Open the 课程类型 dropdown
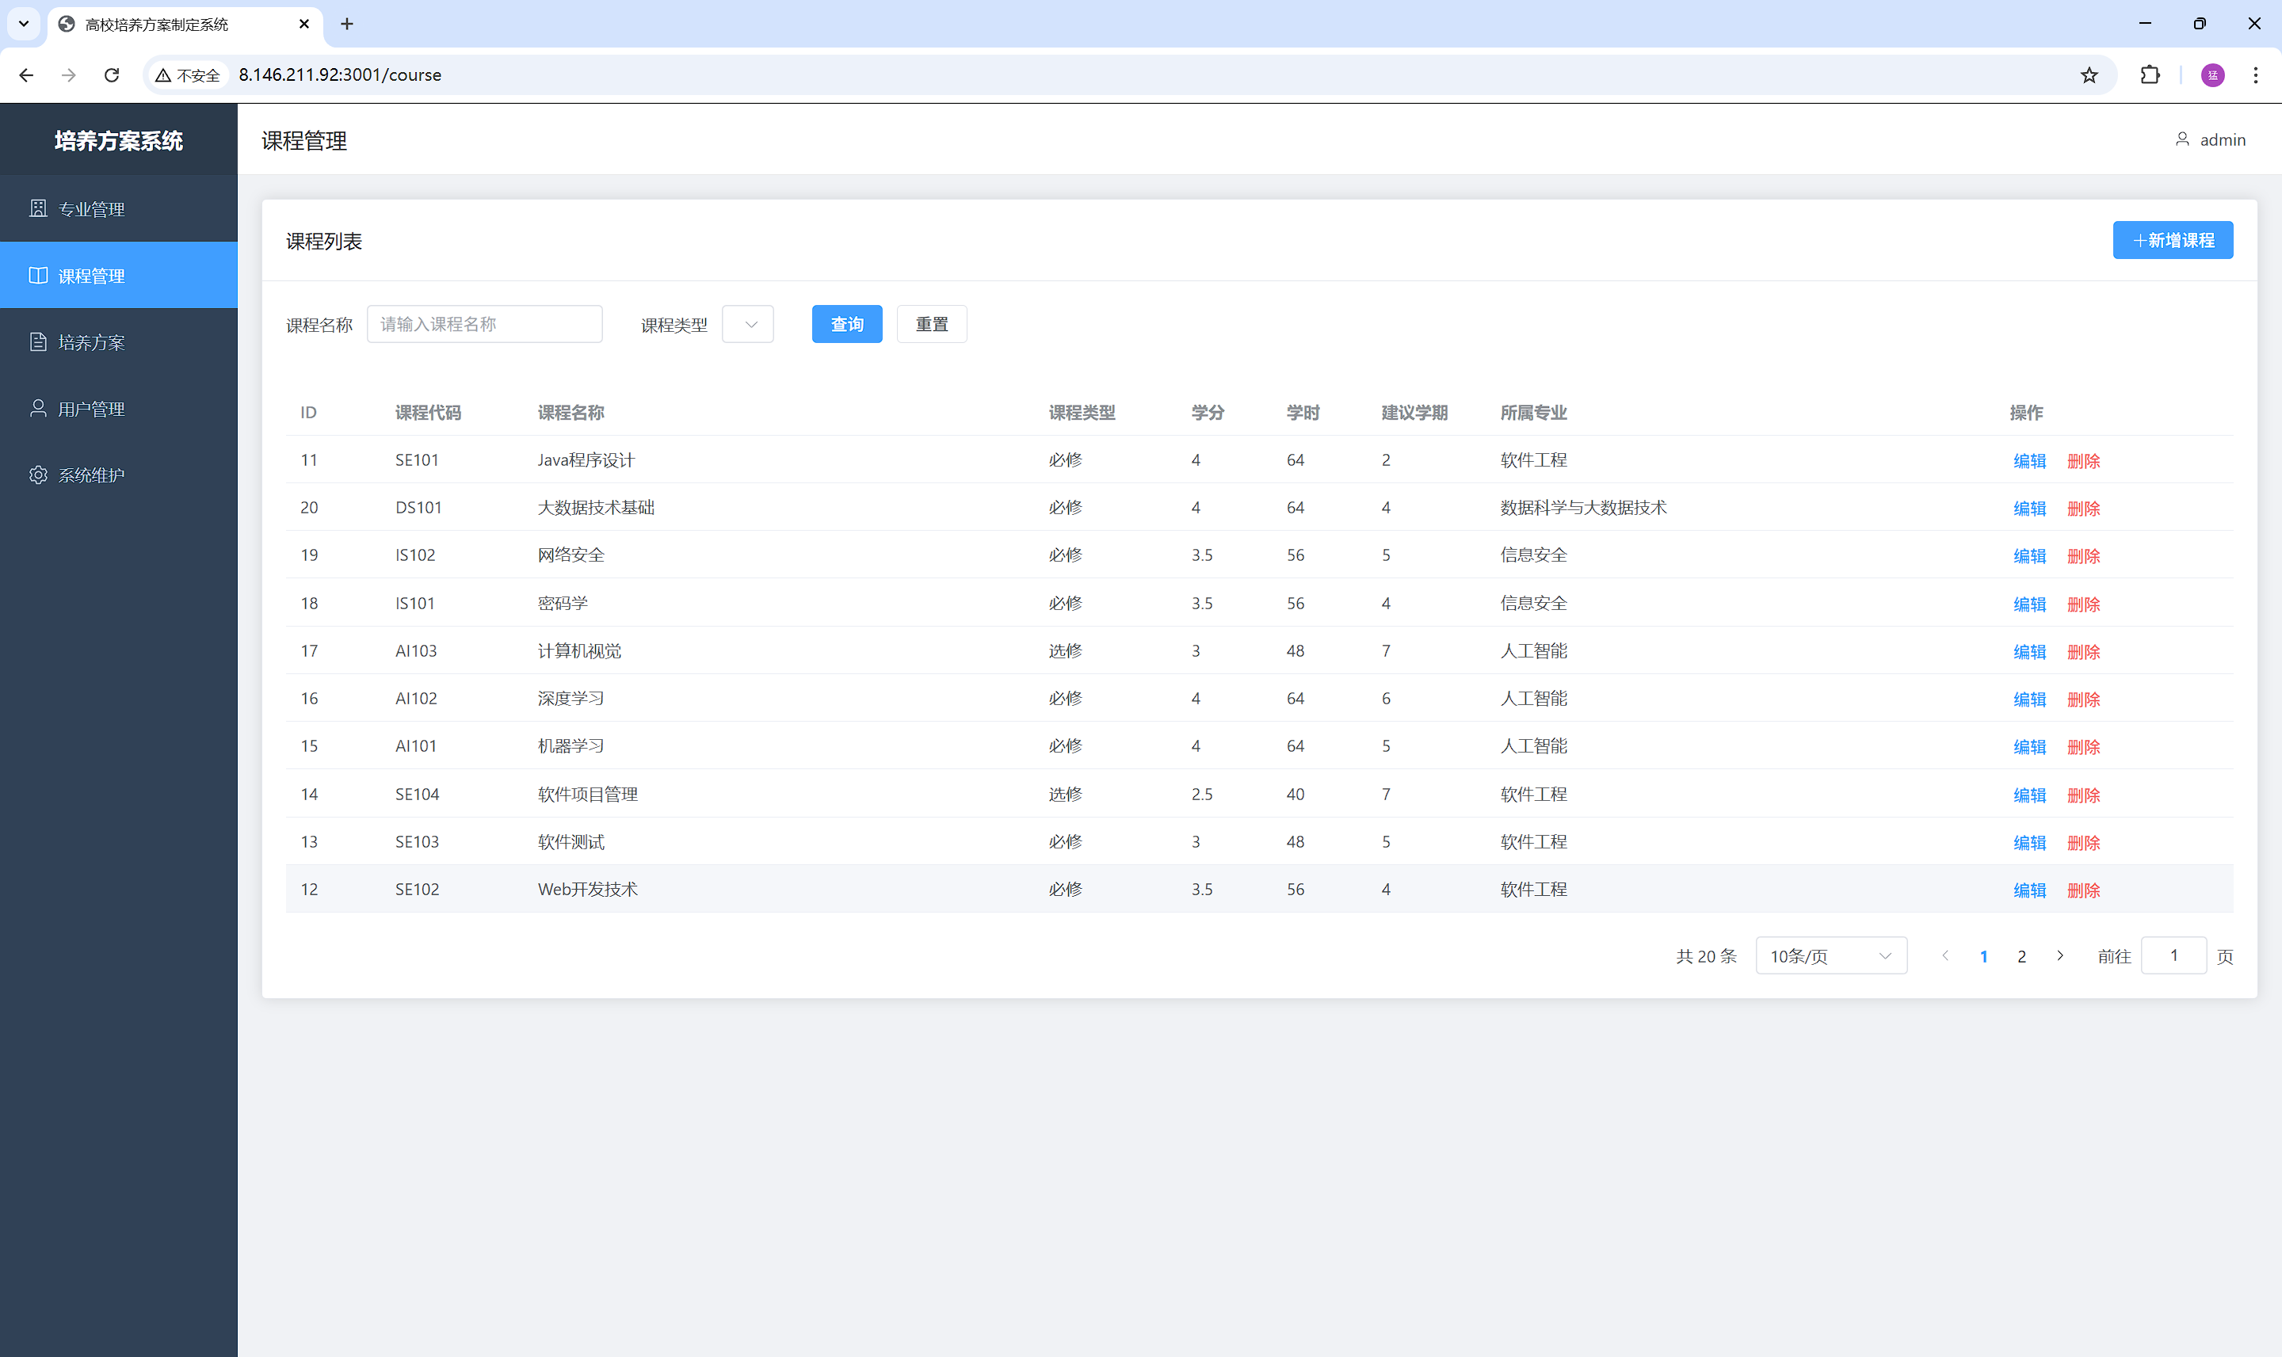This screenshot has height=1357, width=2282. 747,325
